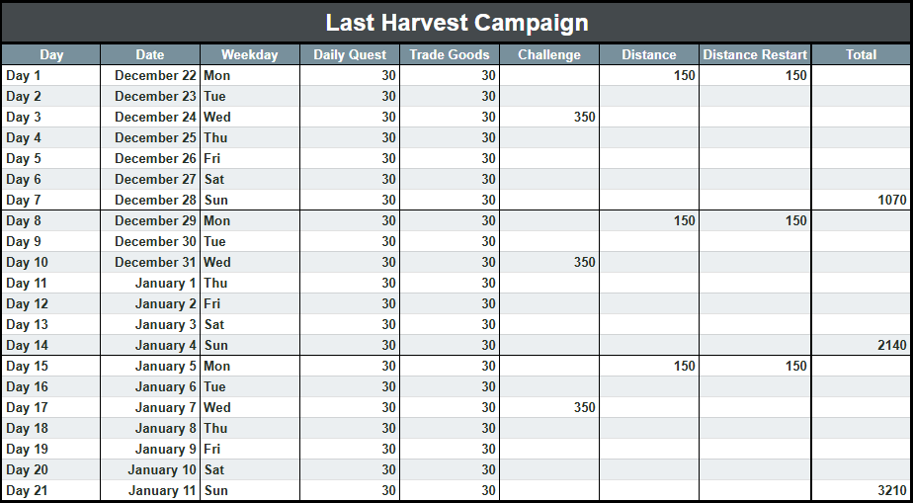The image size is (913, 503).
Task: Click the Day 15 row label
Action: [28, 366]
